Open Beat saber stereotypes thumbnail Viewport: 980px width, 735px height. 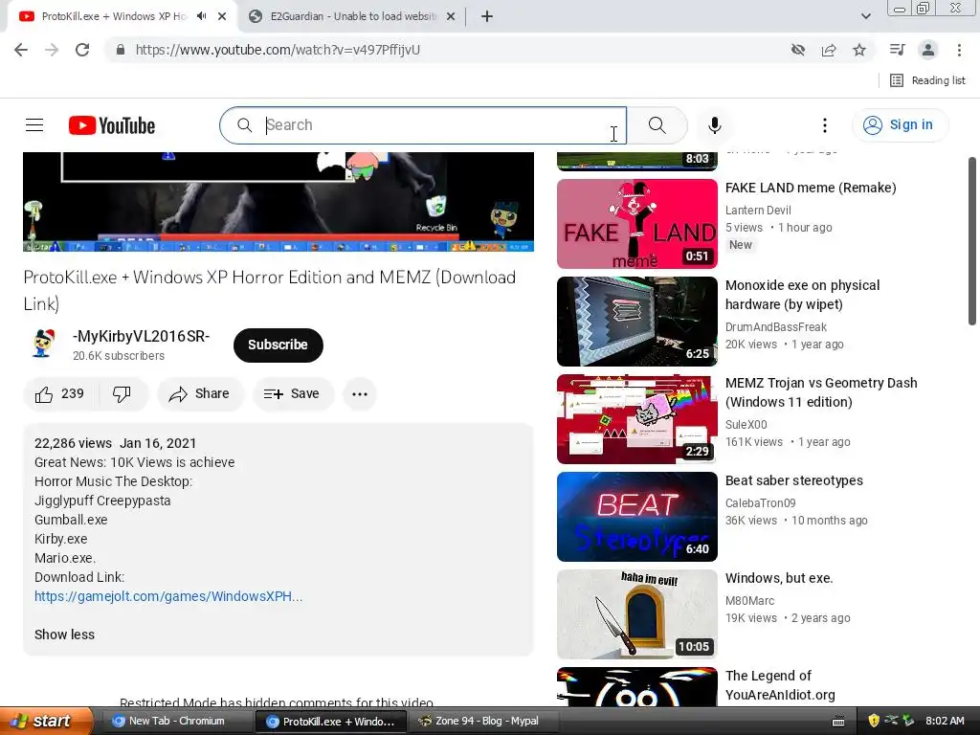[x=636, y=516]
